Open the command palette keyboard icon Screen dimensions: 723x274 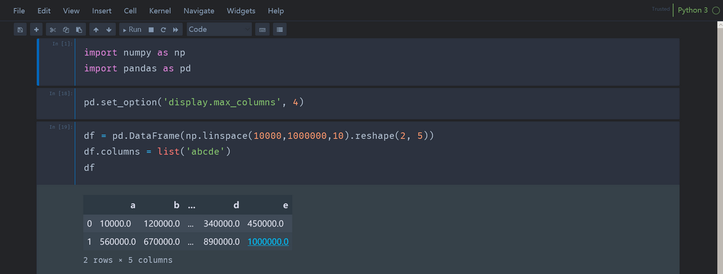263,30
